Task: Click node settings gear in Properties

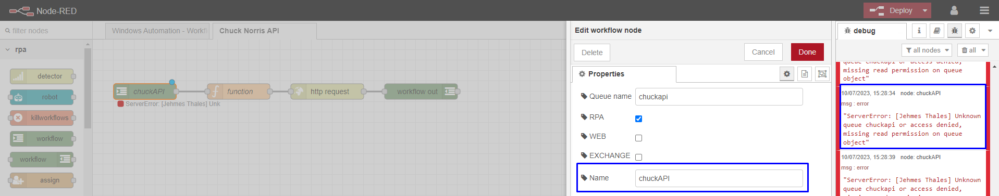Action: [x=787, y=74]
